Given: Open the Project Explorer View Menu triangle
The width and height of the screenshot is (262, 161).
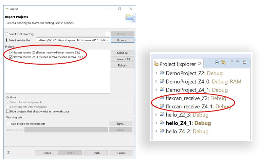Looking at the screenshot, I should click(x=232, y=62).
